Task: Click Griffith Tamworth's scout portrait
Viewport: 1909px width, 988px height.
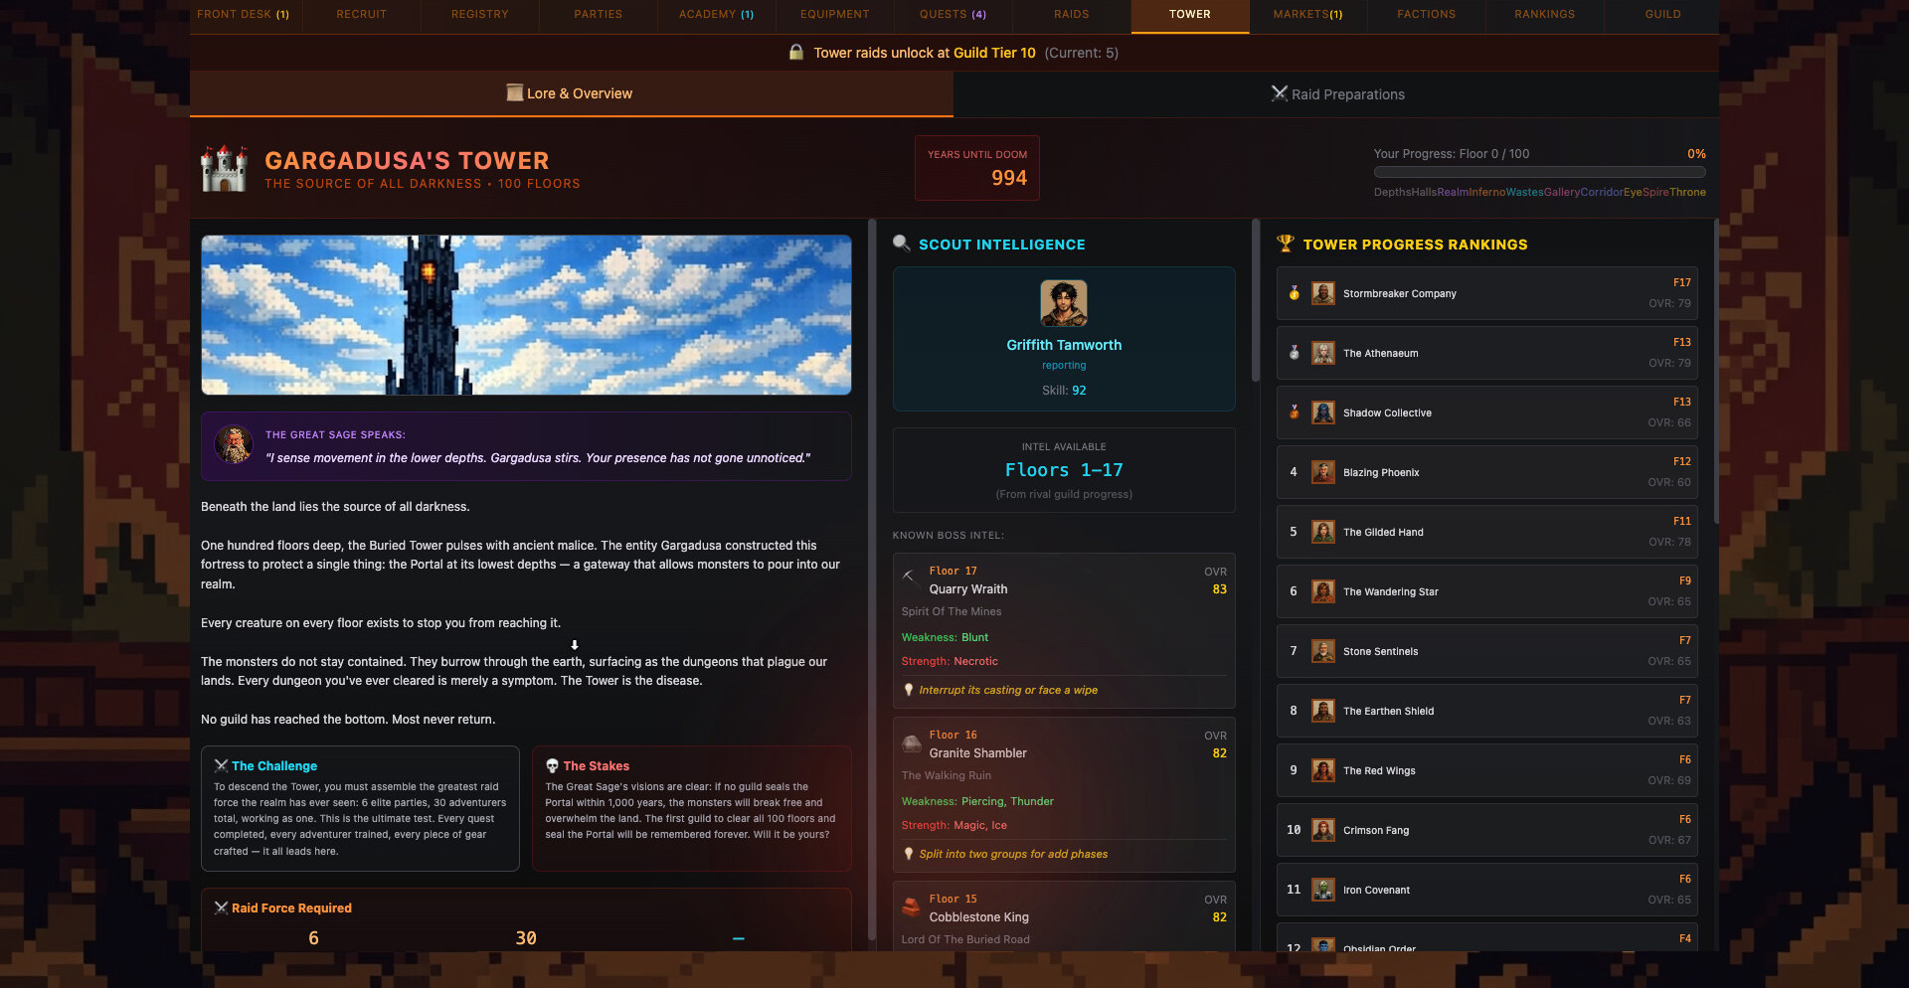Action: pos(1063,303)
